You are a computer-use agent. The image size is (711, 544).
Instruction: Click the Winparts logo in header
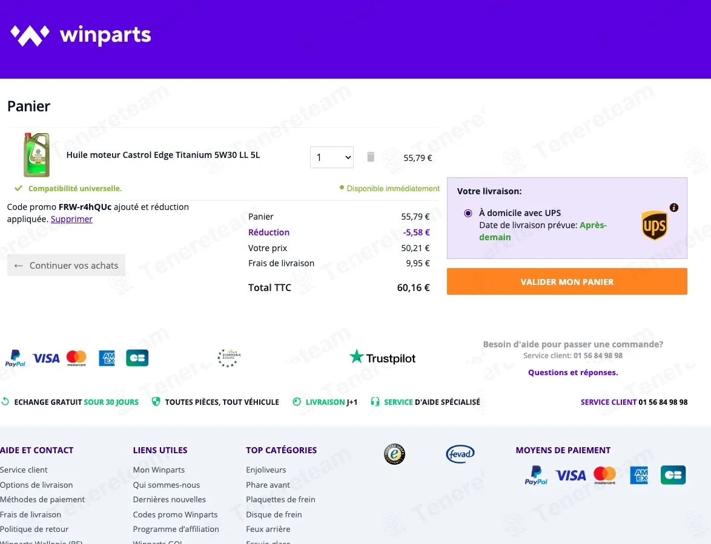click(81, 35)
